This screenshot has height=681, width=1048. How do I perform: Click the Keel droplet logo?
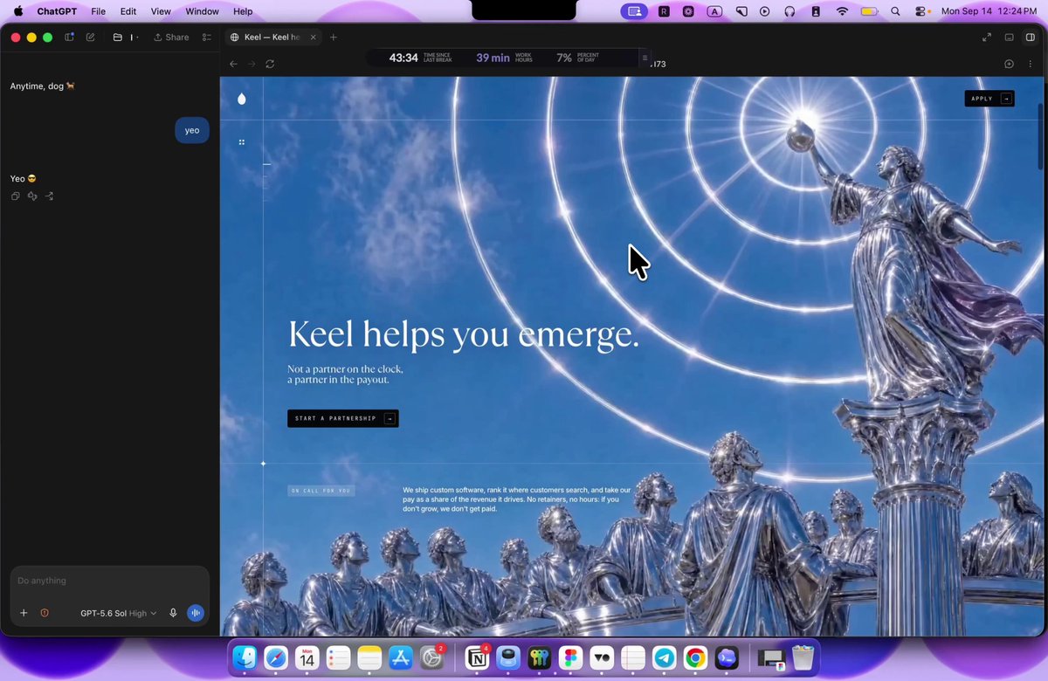coord(242,99)
